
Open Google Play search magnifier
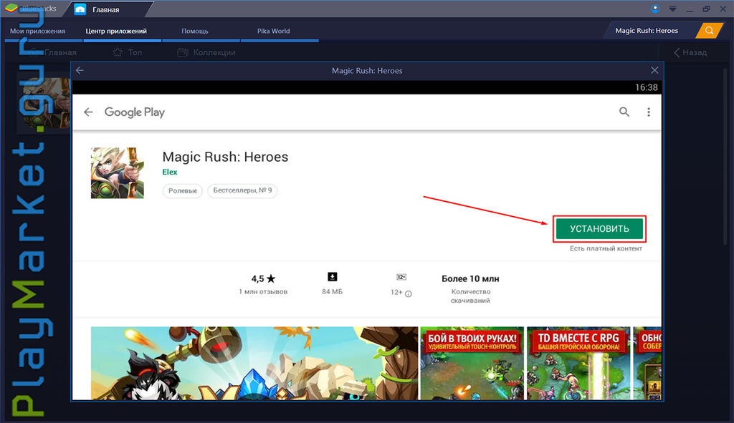[624, 112]
